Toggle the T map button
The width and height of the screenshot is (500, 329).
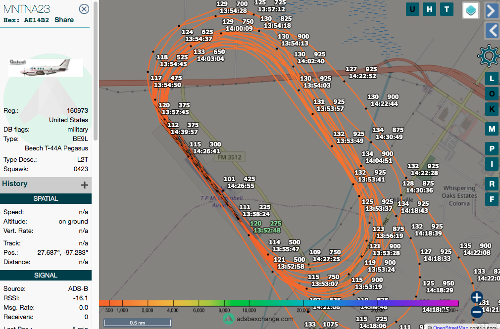coord(447,9)
